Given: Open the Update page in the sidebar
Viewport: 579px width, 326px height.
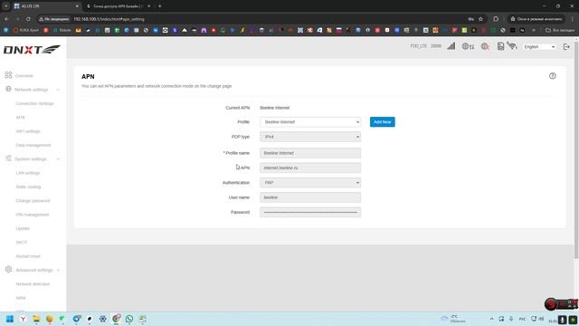Looking at the screenshot, I should click(23, 228).
